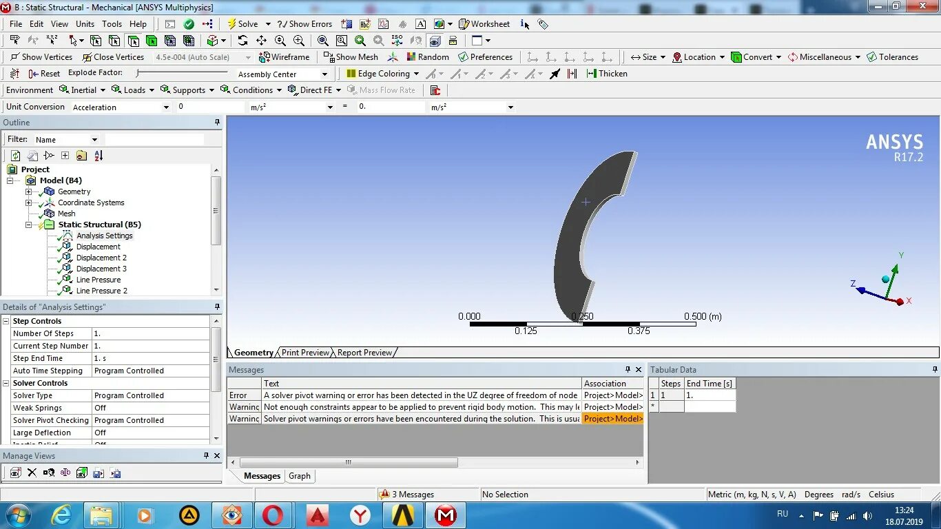Click the Explode Factor slider
Viewport: 941px width, 529px height.
tap(182, 73)
